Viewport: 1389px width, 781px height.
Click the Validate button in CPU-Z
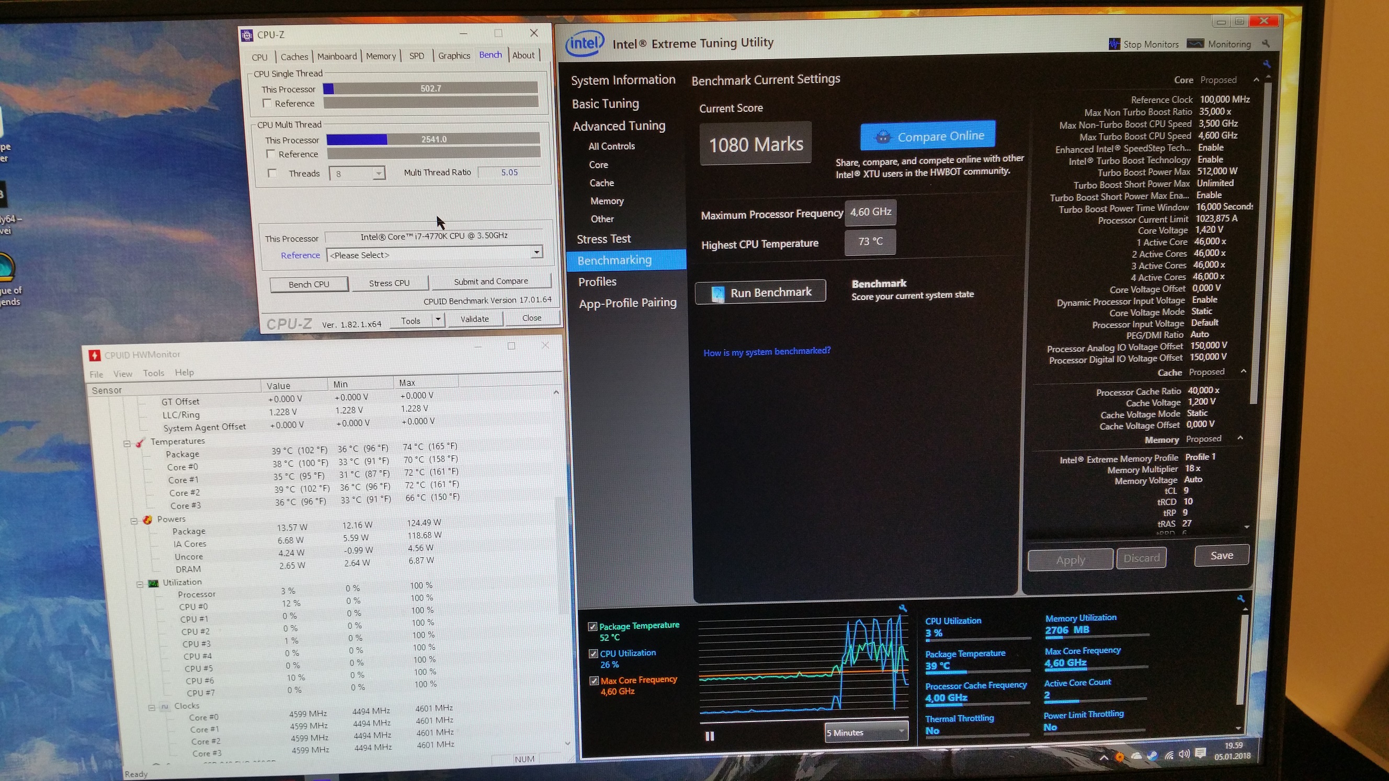[474, 319]
